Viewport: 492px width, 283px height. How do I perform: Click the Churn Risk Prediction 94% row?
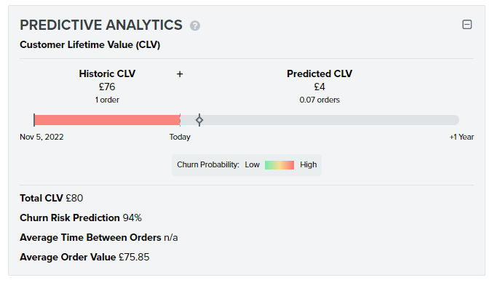tap(81, 218)
